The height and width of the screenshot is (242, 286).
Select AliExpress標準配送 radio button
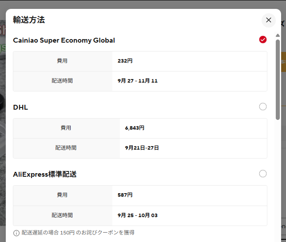tap(263, 174)
